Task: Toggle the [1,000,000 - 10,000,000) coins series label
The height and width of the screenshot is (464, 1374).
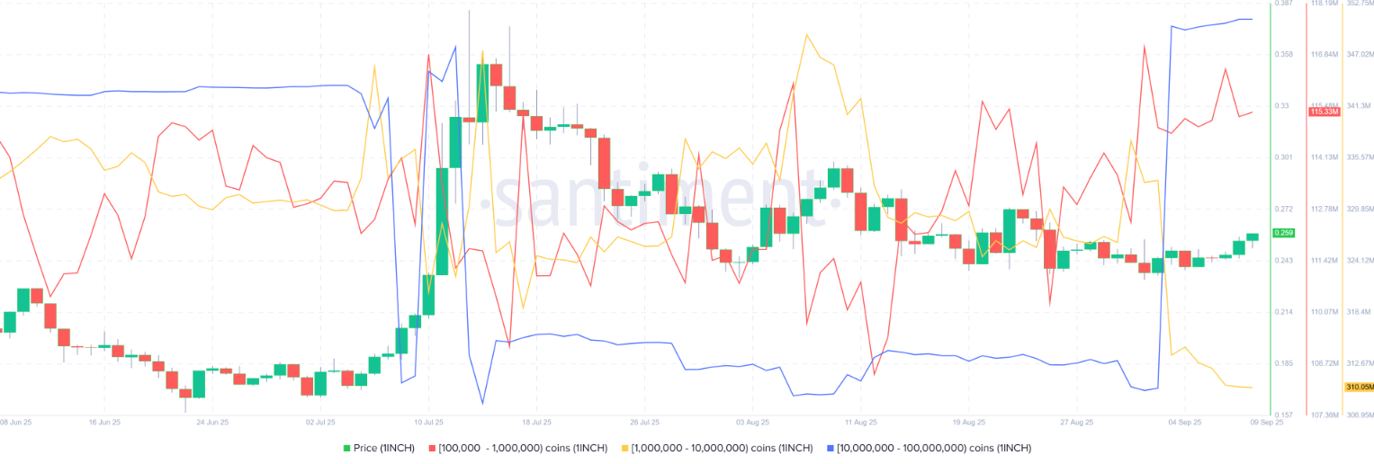Action: [723, 448]
